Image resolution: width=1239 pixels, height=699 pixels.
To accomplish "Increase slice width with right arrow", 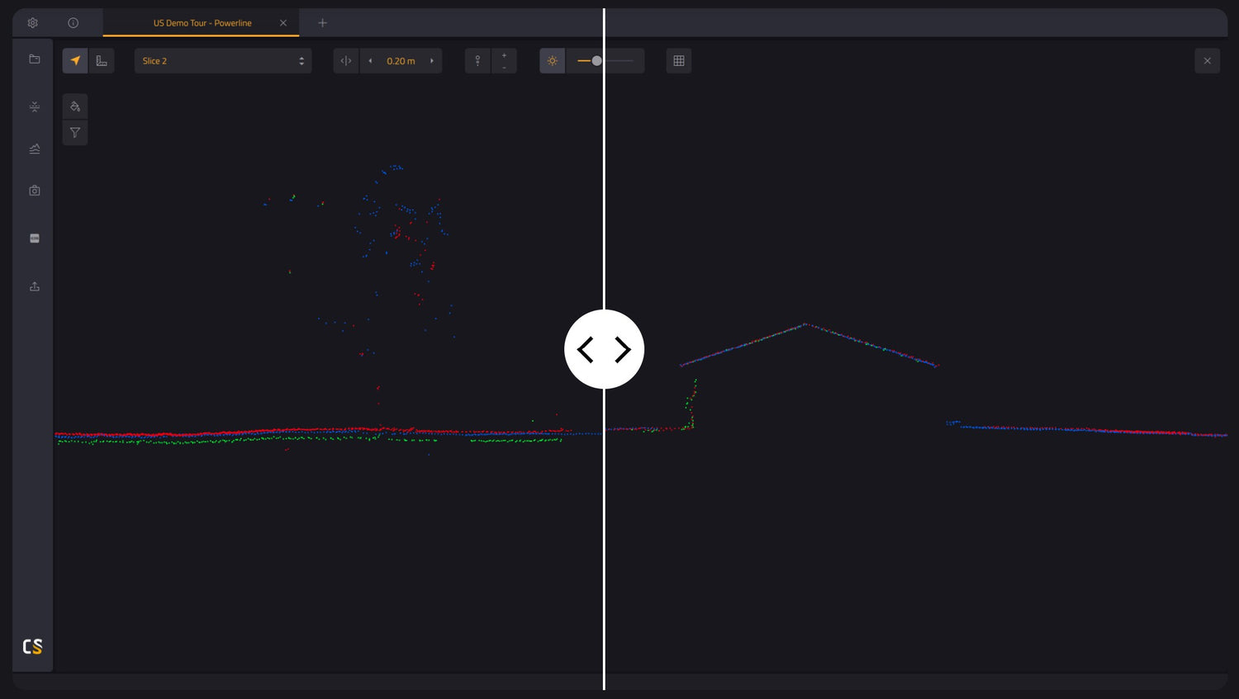I will [x=432, y=61].
